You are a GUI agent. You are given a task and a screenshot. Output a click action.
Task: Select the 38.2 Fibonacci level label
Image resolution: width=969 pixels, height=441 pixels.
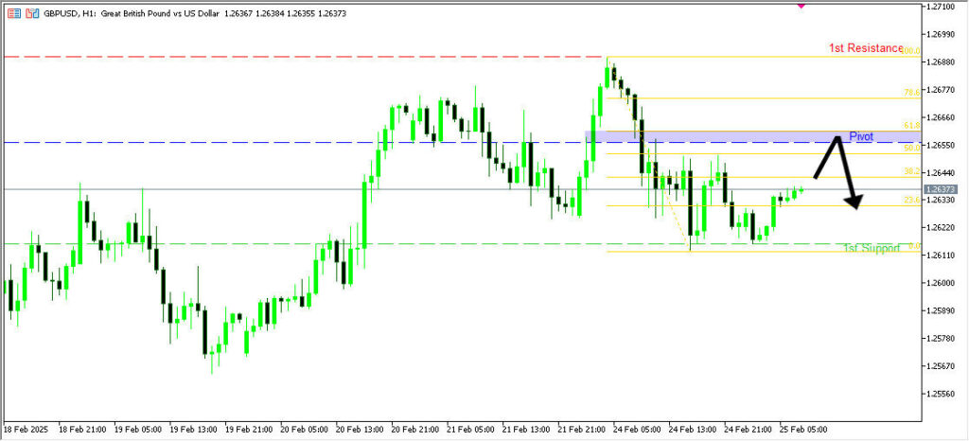click(911, 171)
